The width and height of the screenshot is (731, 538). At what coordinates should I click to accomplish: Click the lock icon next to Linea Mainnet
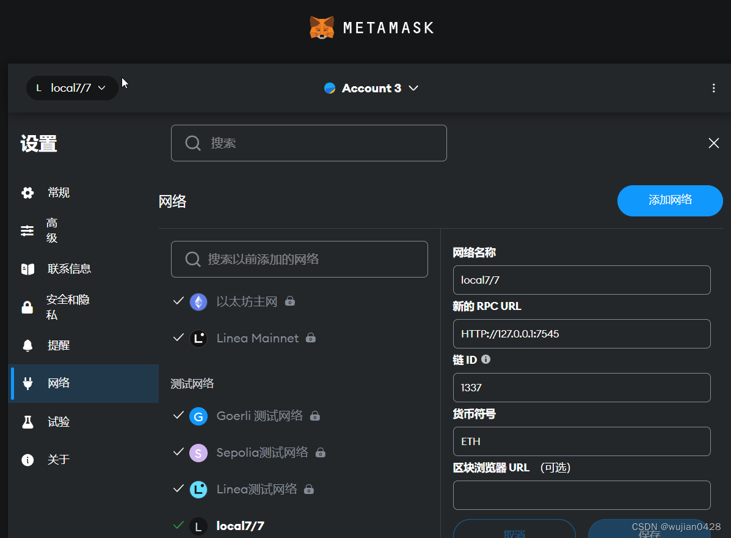[x=311, y=337]
